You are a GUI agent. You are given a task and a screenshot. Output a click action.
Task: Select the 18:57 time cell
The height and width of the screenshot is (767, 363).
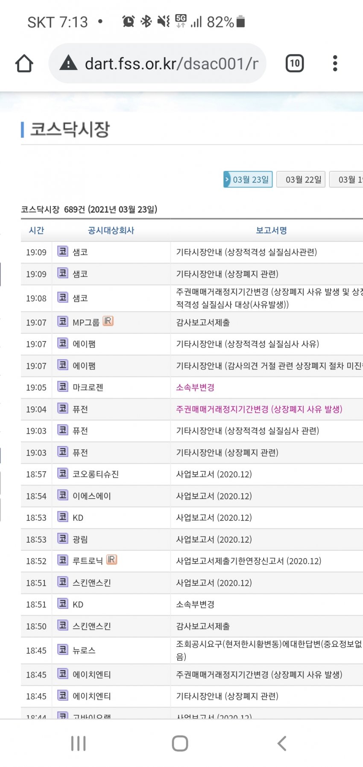point(36,474)
